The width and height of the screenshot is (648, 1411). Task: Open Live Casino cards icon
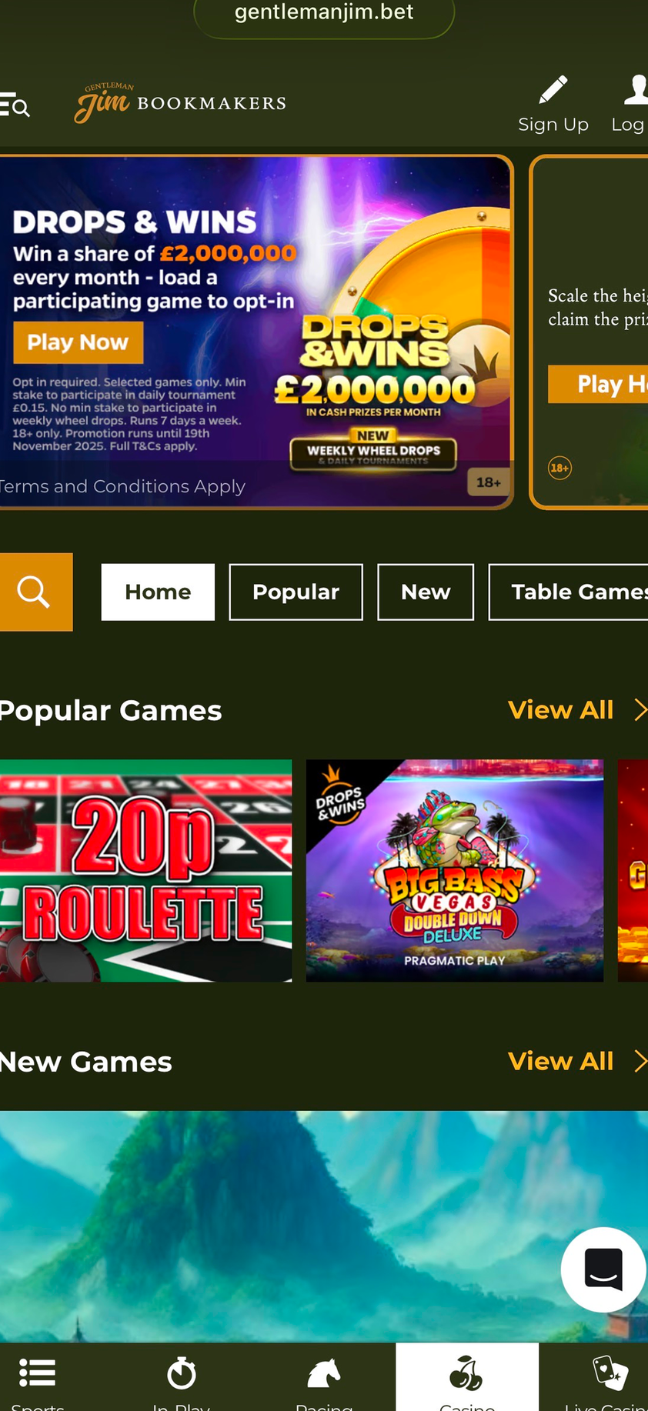point(610,1373)
